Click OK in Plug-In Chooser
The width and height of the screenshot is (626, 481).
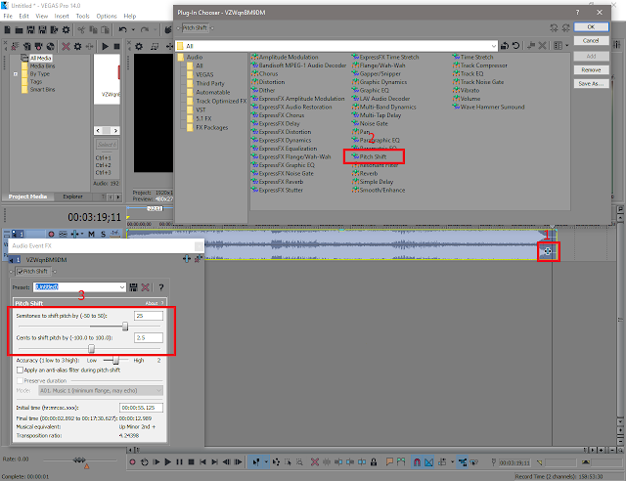coord(591,26)
